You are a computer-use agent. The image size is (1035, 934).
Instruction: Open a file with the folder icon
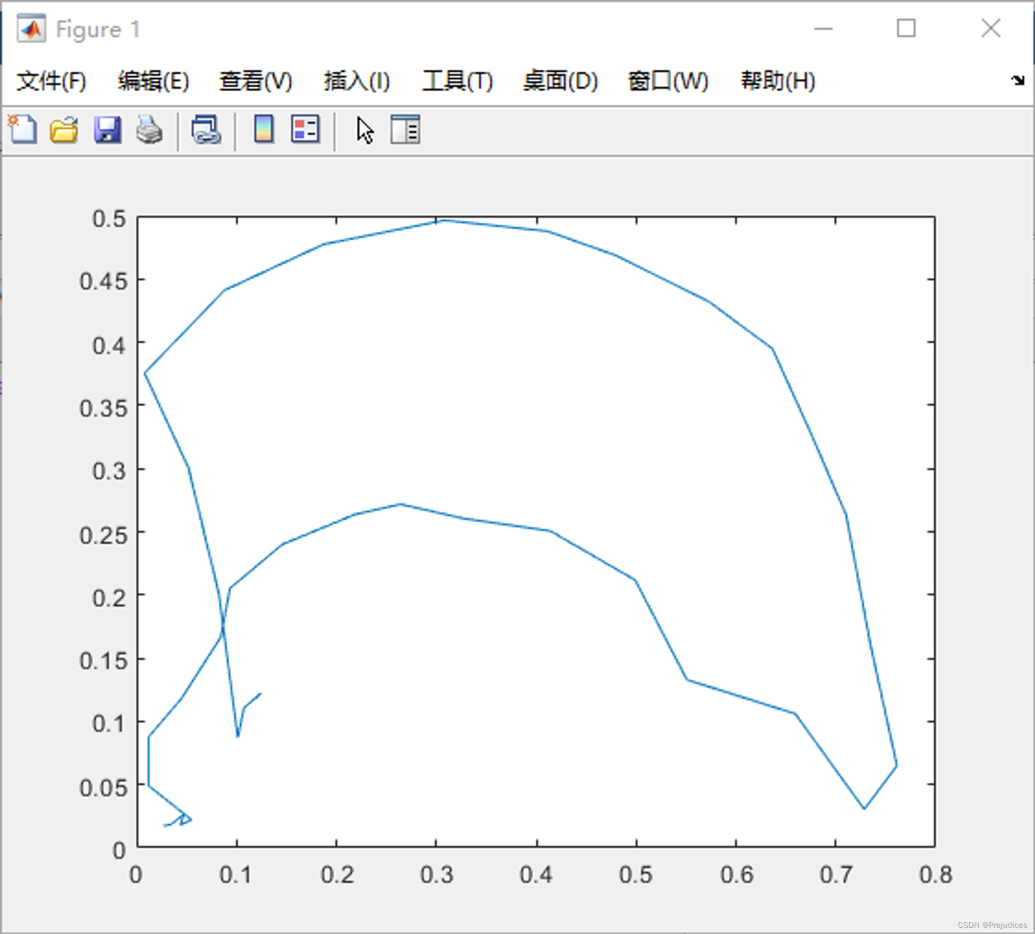click(x=64, y=129)
